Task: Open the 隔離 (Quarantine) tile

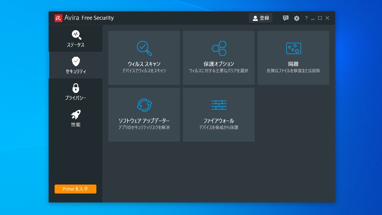Action: pos(293,58)
